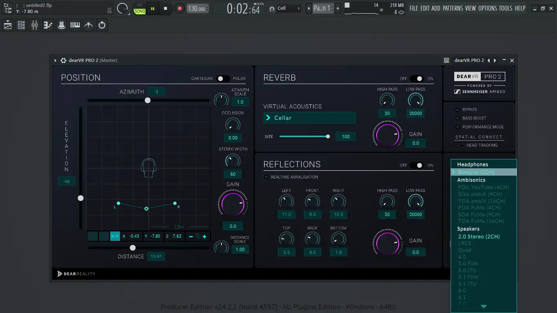The image size is (557, 313).
Task: Click the Elevation slider handle
Action: tap(81, 198)
